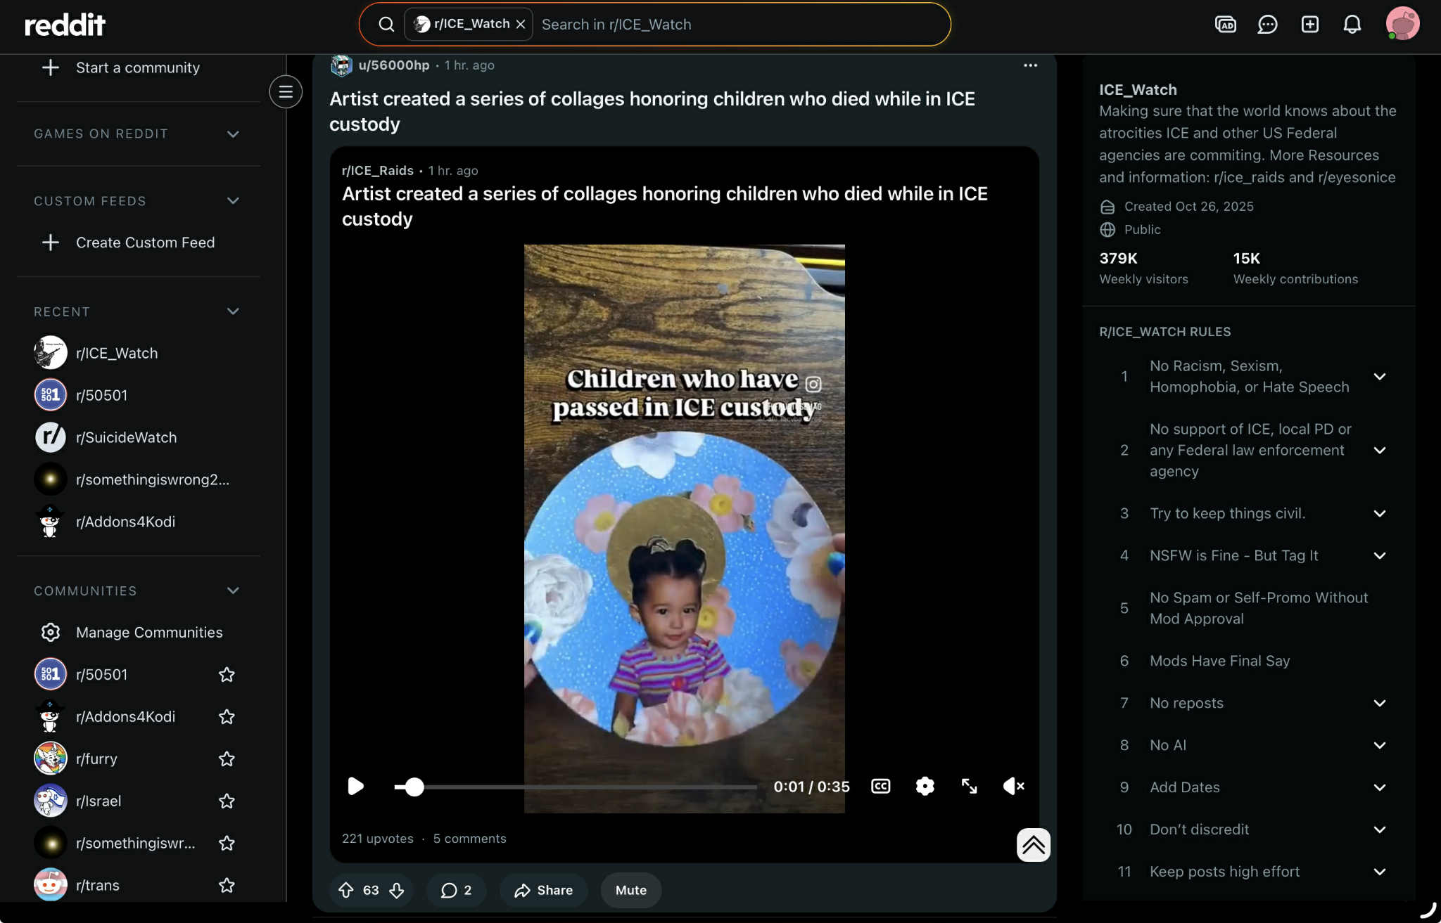Screen dimensions: 1441x923
Task: Expand the No AI rule
Action: pyautogui.click(x=1379, y=745)
